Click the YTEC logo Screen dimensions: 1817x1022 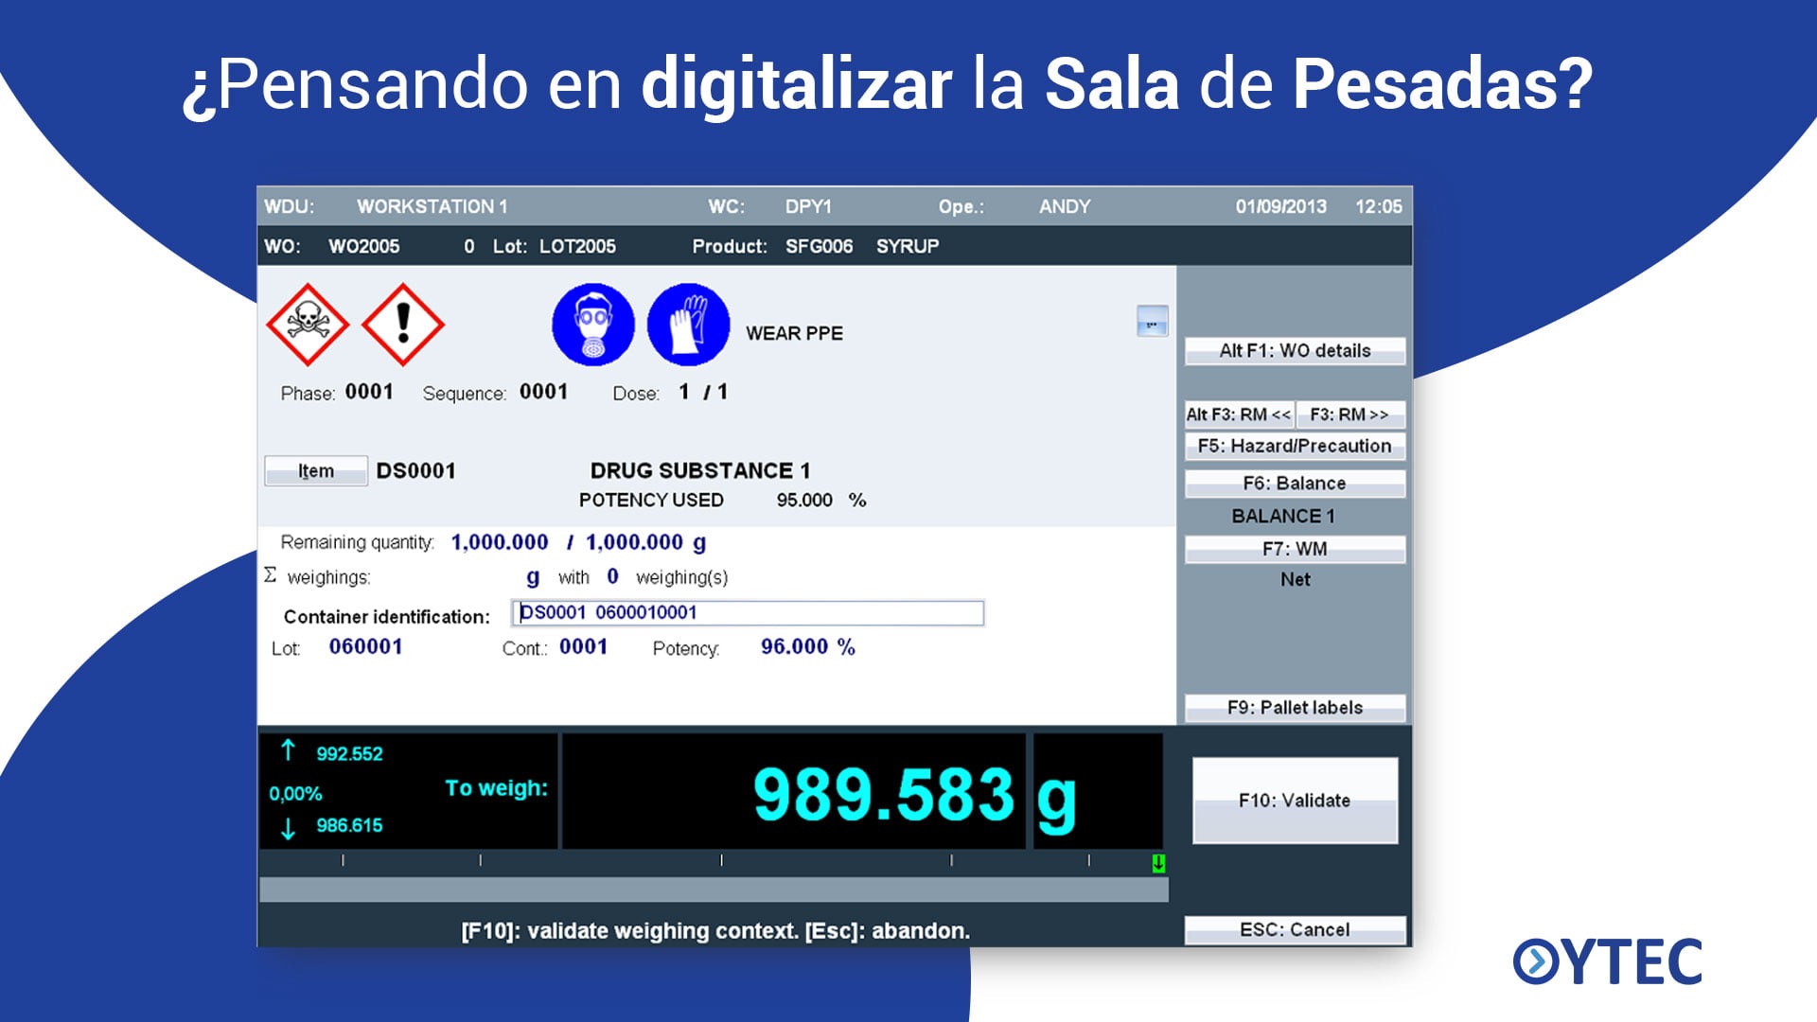tap(1608, 961)
